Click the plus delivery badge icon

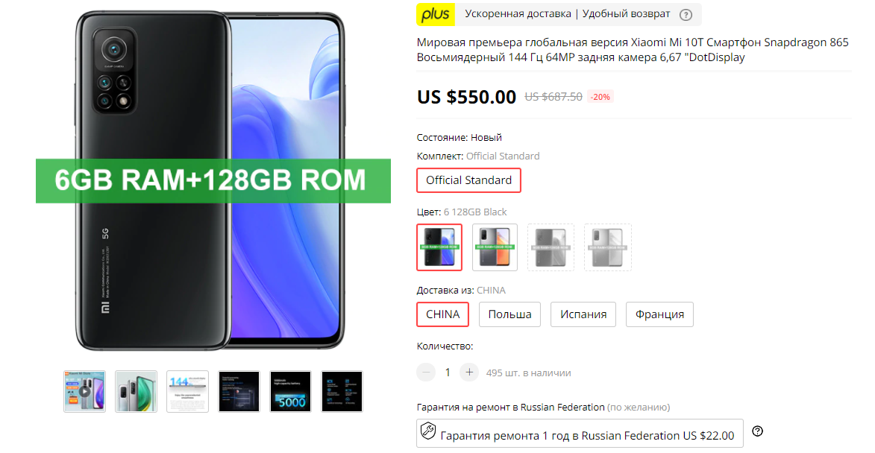[436, 14]
